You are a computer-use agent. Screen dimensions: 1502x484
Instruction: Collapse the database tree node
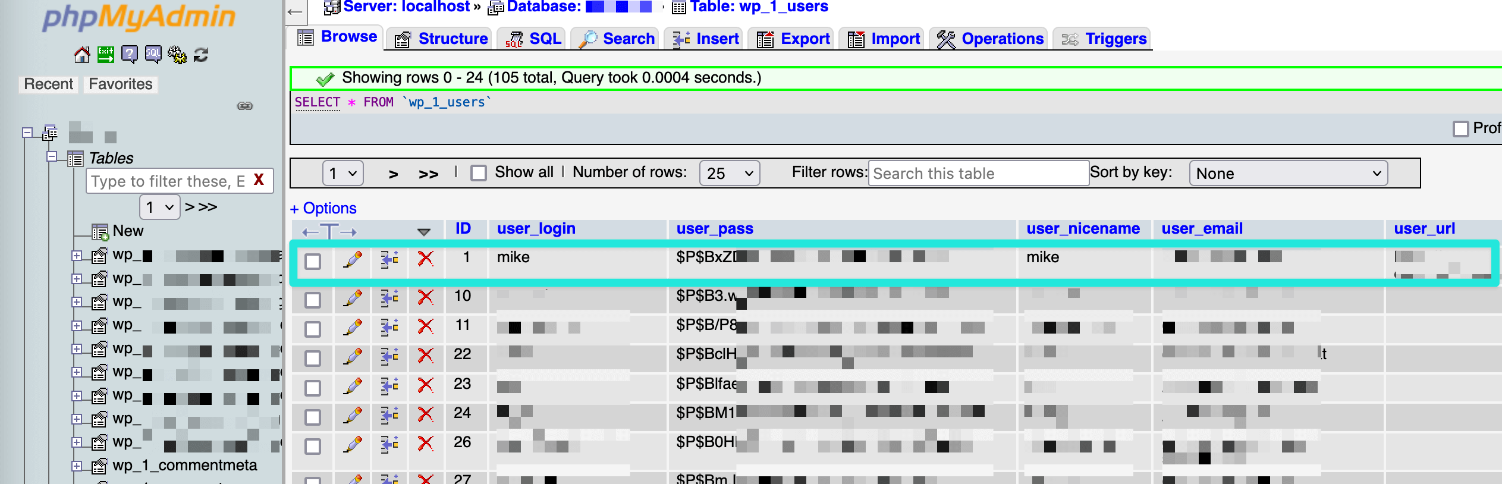pyautogui.click(x=27, y=133)
